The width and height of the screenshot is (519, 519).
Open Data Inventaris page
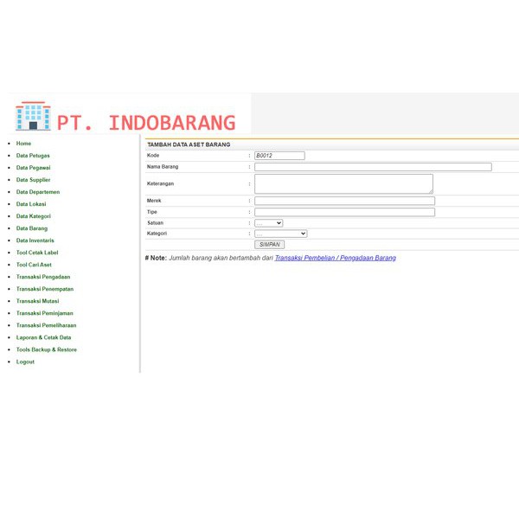click(x=35, y=240)
